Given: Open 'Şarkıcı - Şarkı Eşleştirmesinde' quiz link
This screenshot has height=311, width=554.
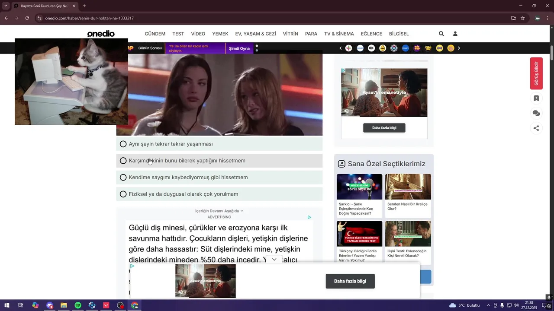Looking at the screenshot, I should pyautogui.click(x=360, y=195).
